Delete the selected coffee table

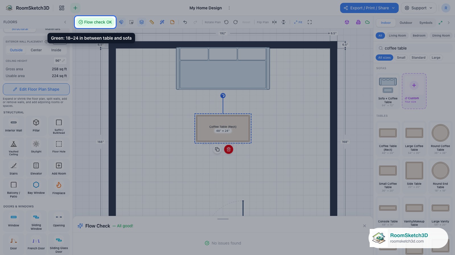click(229, 149)
